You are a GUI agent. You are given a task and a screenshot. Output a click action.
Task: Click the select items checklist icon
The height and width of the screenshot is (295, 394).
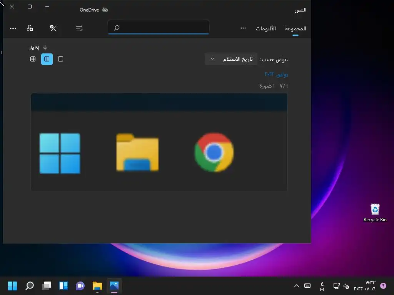(x=79, y=28)
